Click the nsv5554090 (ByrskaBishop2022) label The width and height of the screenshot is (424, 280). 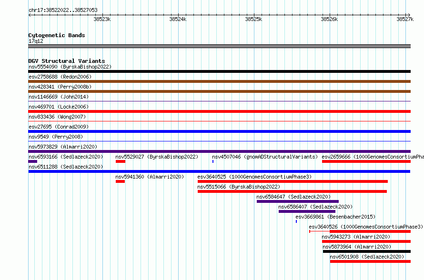click(70, 67)
